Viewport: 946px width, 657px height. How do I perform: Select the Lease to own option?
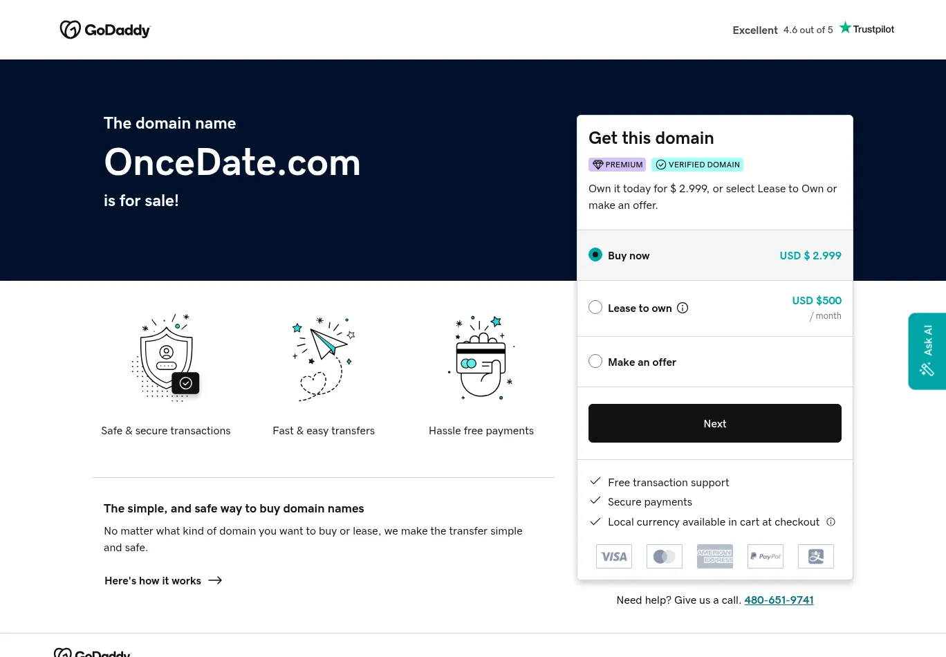pos(595,307)
